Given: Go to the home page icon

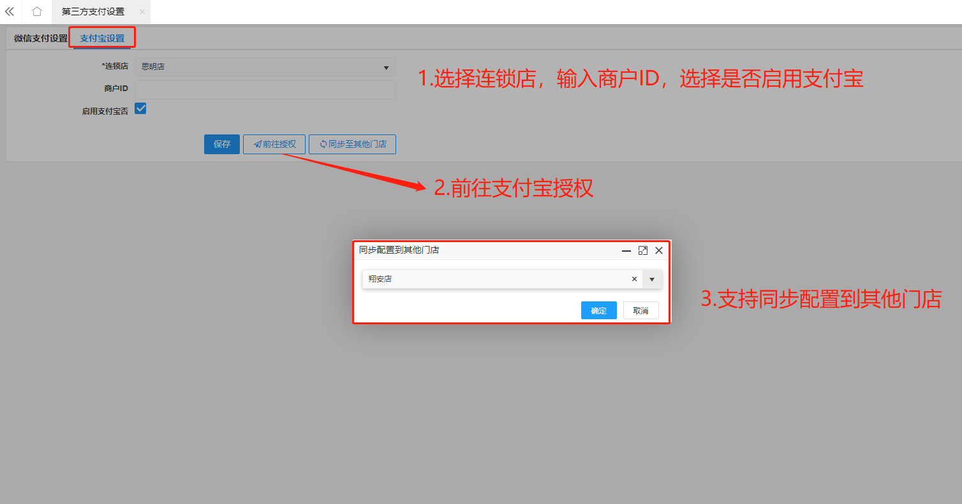Looking at the screenshot, I should [37, 11].
